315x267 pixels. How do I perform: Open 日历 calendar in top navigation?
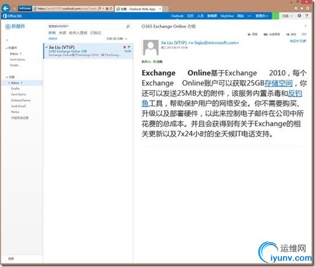190,16
